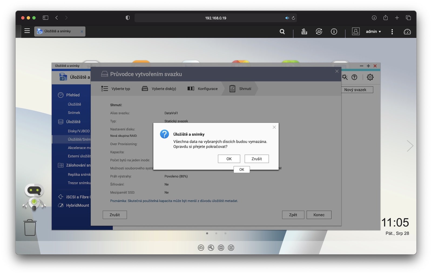432x275 pixels.
Task: Click the tools icon left of help
Action: [x=345, y=77]
